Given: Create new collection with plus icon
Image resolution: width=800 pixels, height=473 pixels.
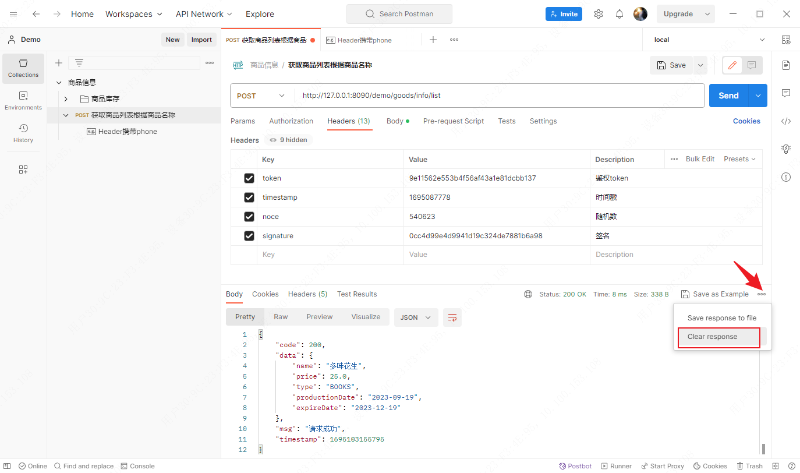Looking at the screenshot, I should 59,63.
